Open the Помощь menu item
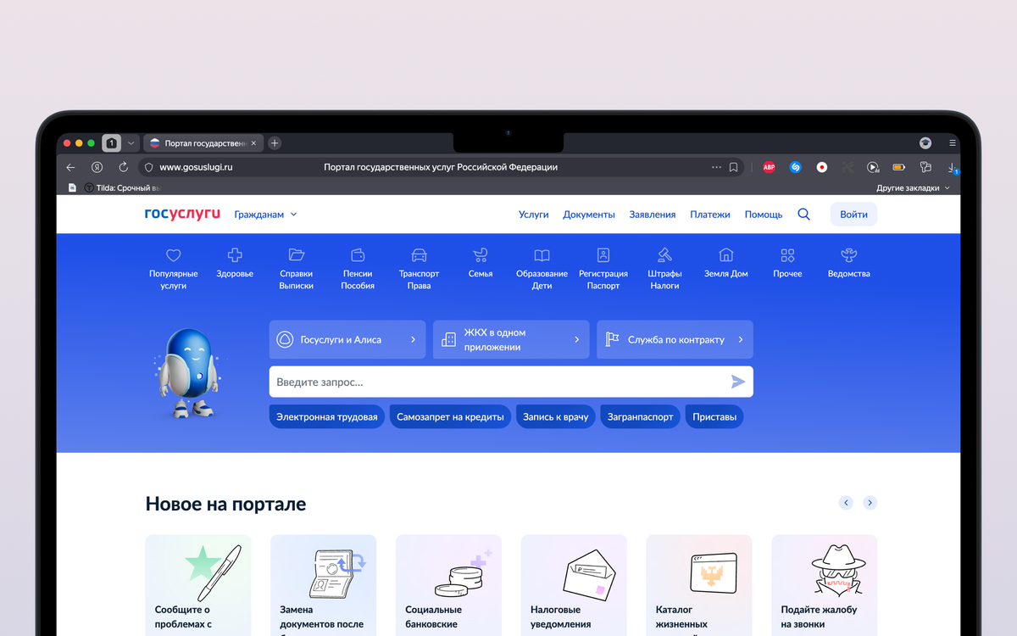This screenshot has width=1017, height=636. pos(764,215)
